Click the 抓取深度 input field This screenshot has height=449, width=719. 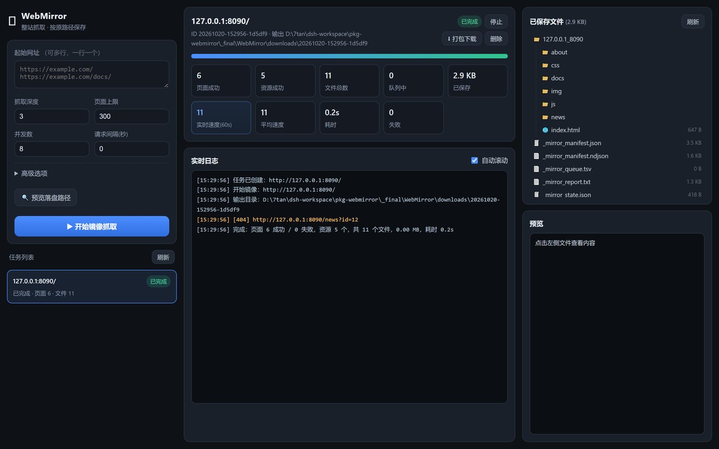[x=52, y=116]
